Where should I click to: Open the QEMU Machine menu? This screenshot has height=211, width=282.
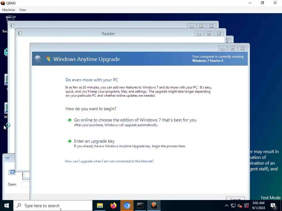(9, 10)
